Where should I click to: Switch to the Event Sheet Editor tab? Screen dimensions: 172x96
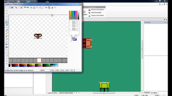(x=66, y=93)
